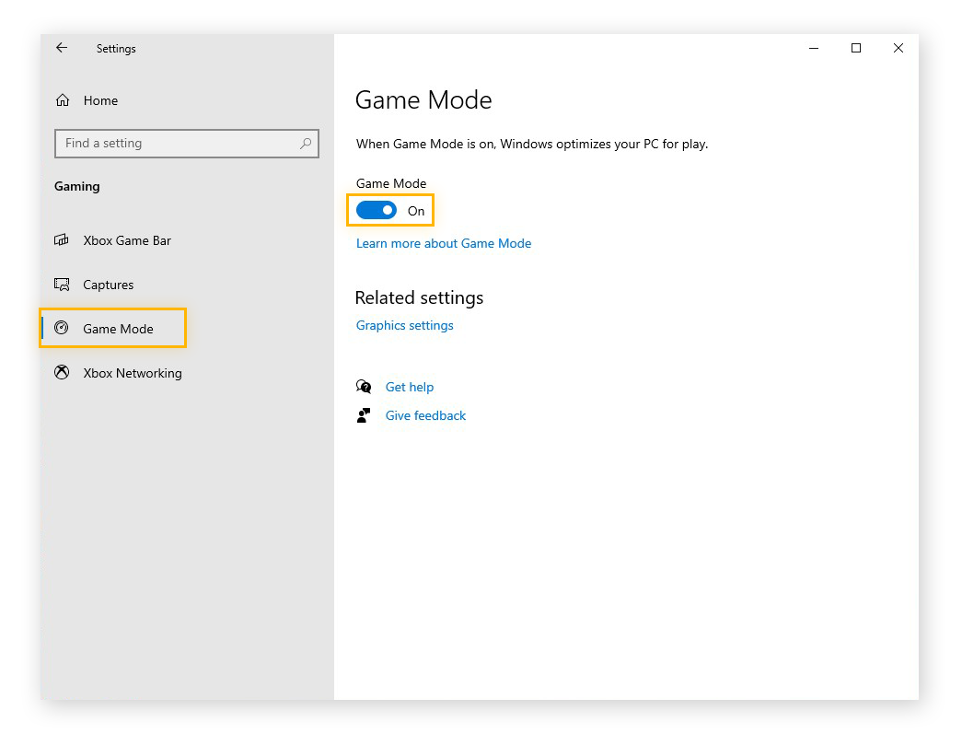
Task: Click the Find a setting search box
Action: pyautogui.click(x=175, y=144)
